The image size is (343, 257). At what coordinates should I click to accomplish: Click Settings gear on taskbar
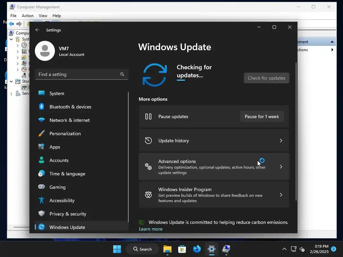pos(212,249)
